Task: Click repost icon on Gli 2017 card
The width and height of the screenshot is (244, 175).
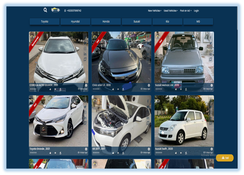Action: point(148,123)
